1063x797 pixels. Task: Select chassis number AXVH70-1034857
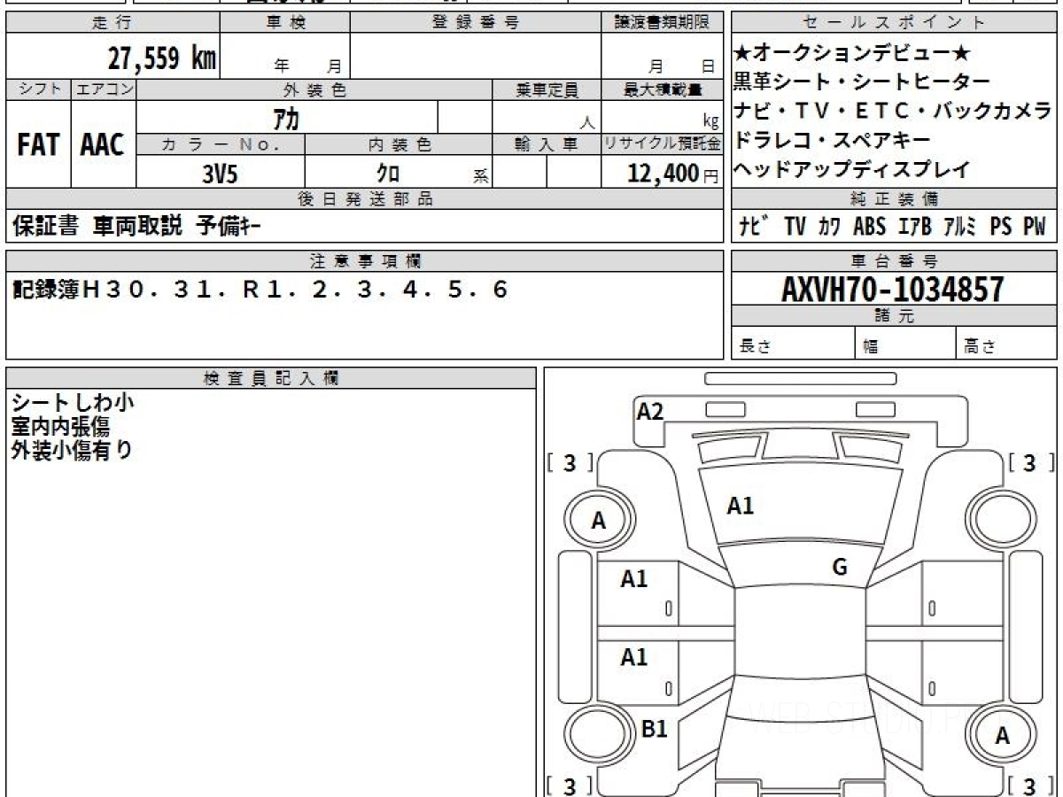(x=894, y=289)
